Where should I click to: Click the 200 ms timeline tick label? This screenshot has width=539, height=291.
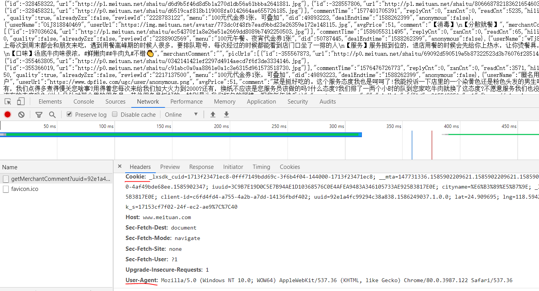pos(221,126)
